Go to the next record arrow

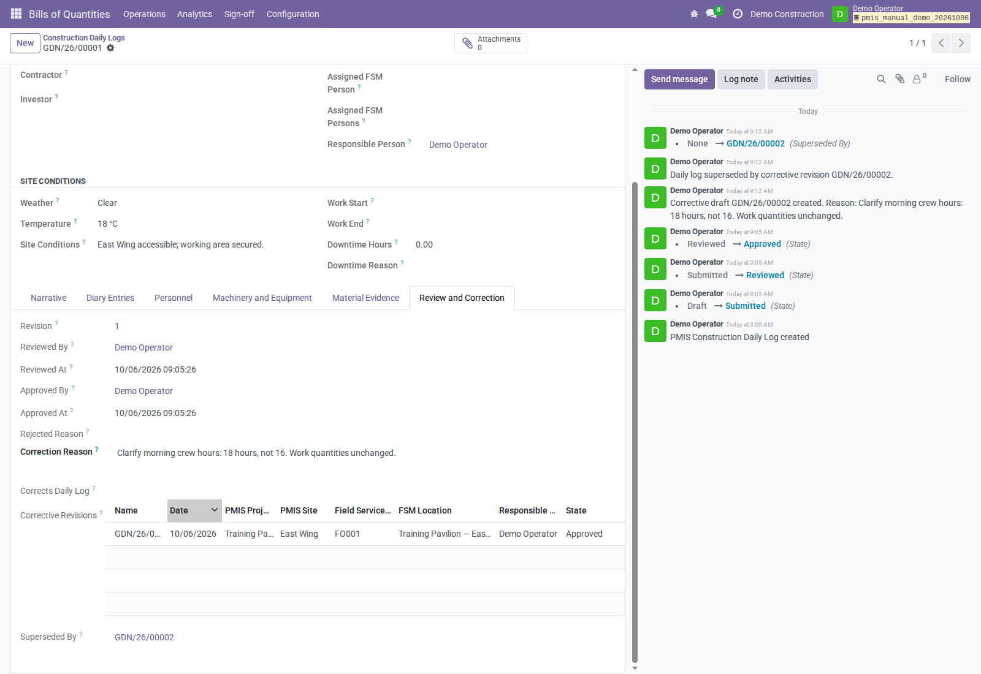[961, 43]
